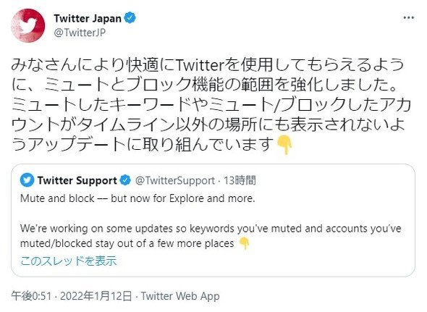This screenshot has height=312, width=427.
Task: Click the @TwitterSupport handle
Action: pos(175,180)
